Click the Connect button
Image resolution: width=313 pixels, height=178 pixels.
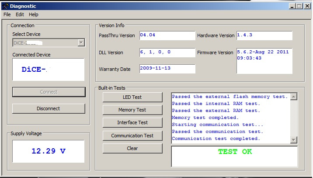49,92
